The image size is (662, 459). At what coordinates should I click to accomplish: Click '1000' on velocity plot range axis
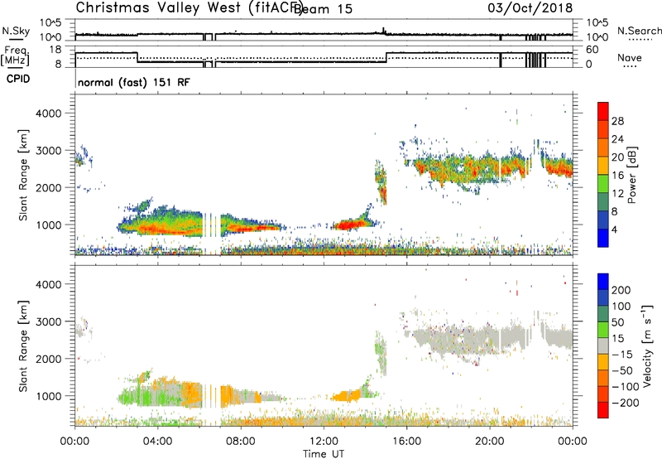(x=48, y=397)
